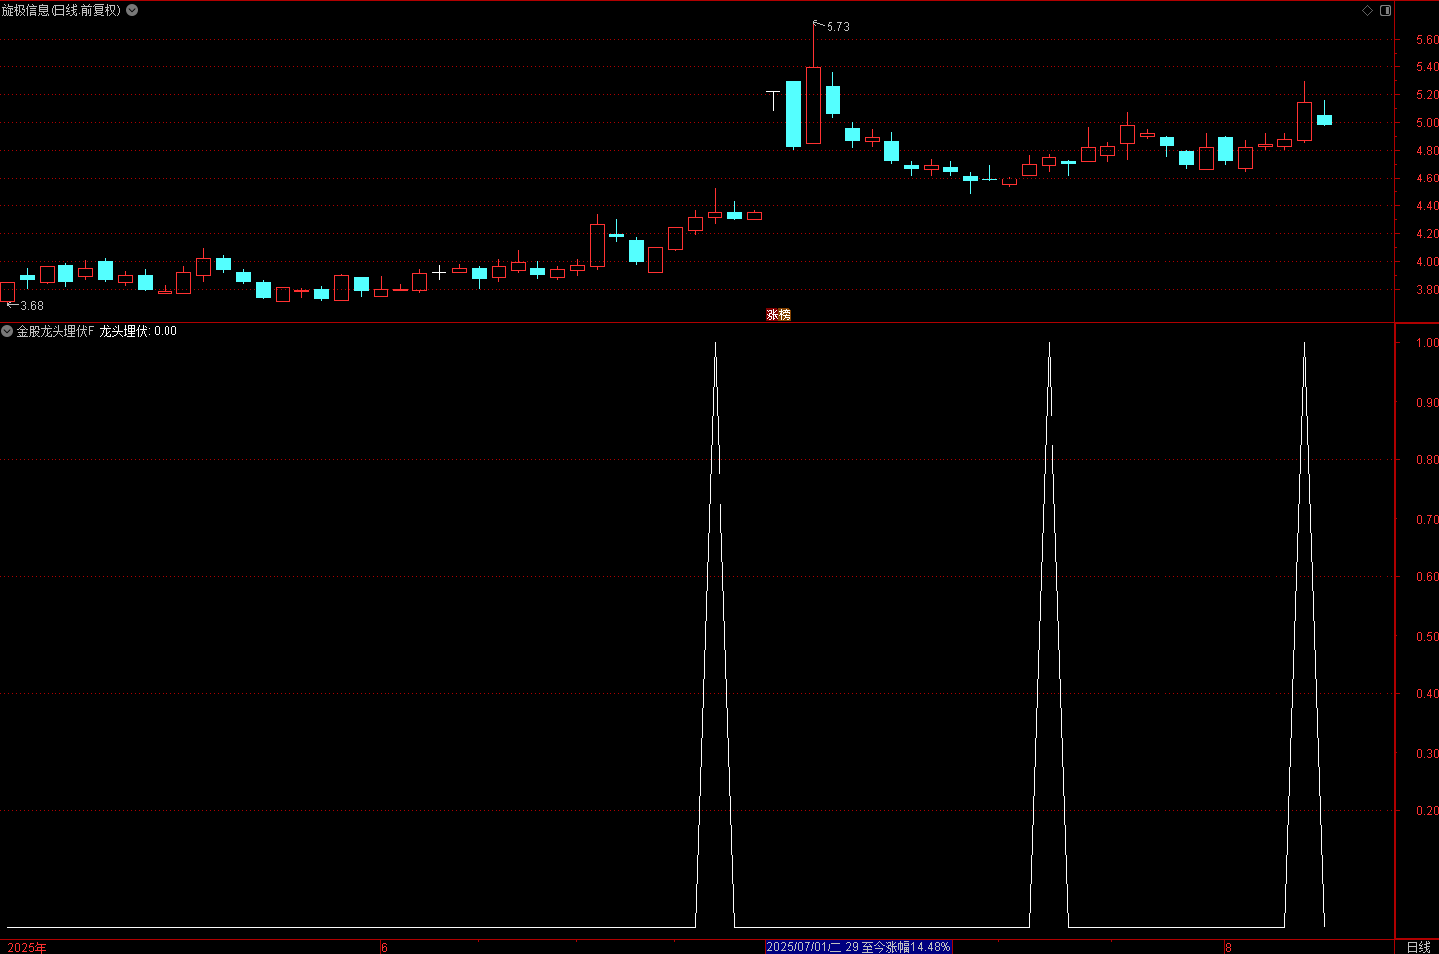The width and height of the screenshot is (1439, 954).
Task: Toggle the side panel icon at top right
Action: tap(1385, 10)
